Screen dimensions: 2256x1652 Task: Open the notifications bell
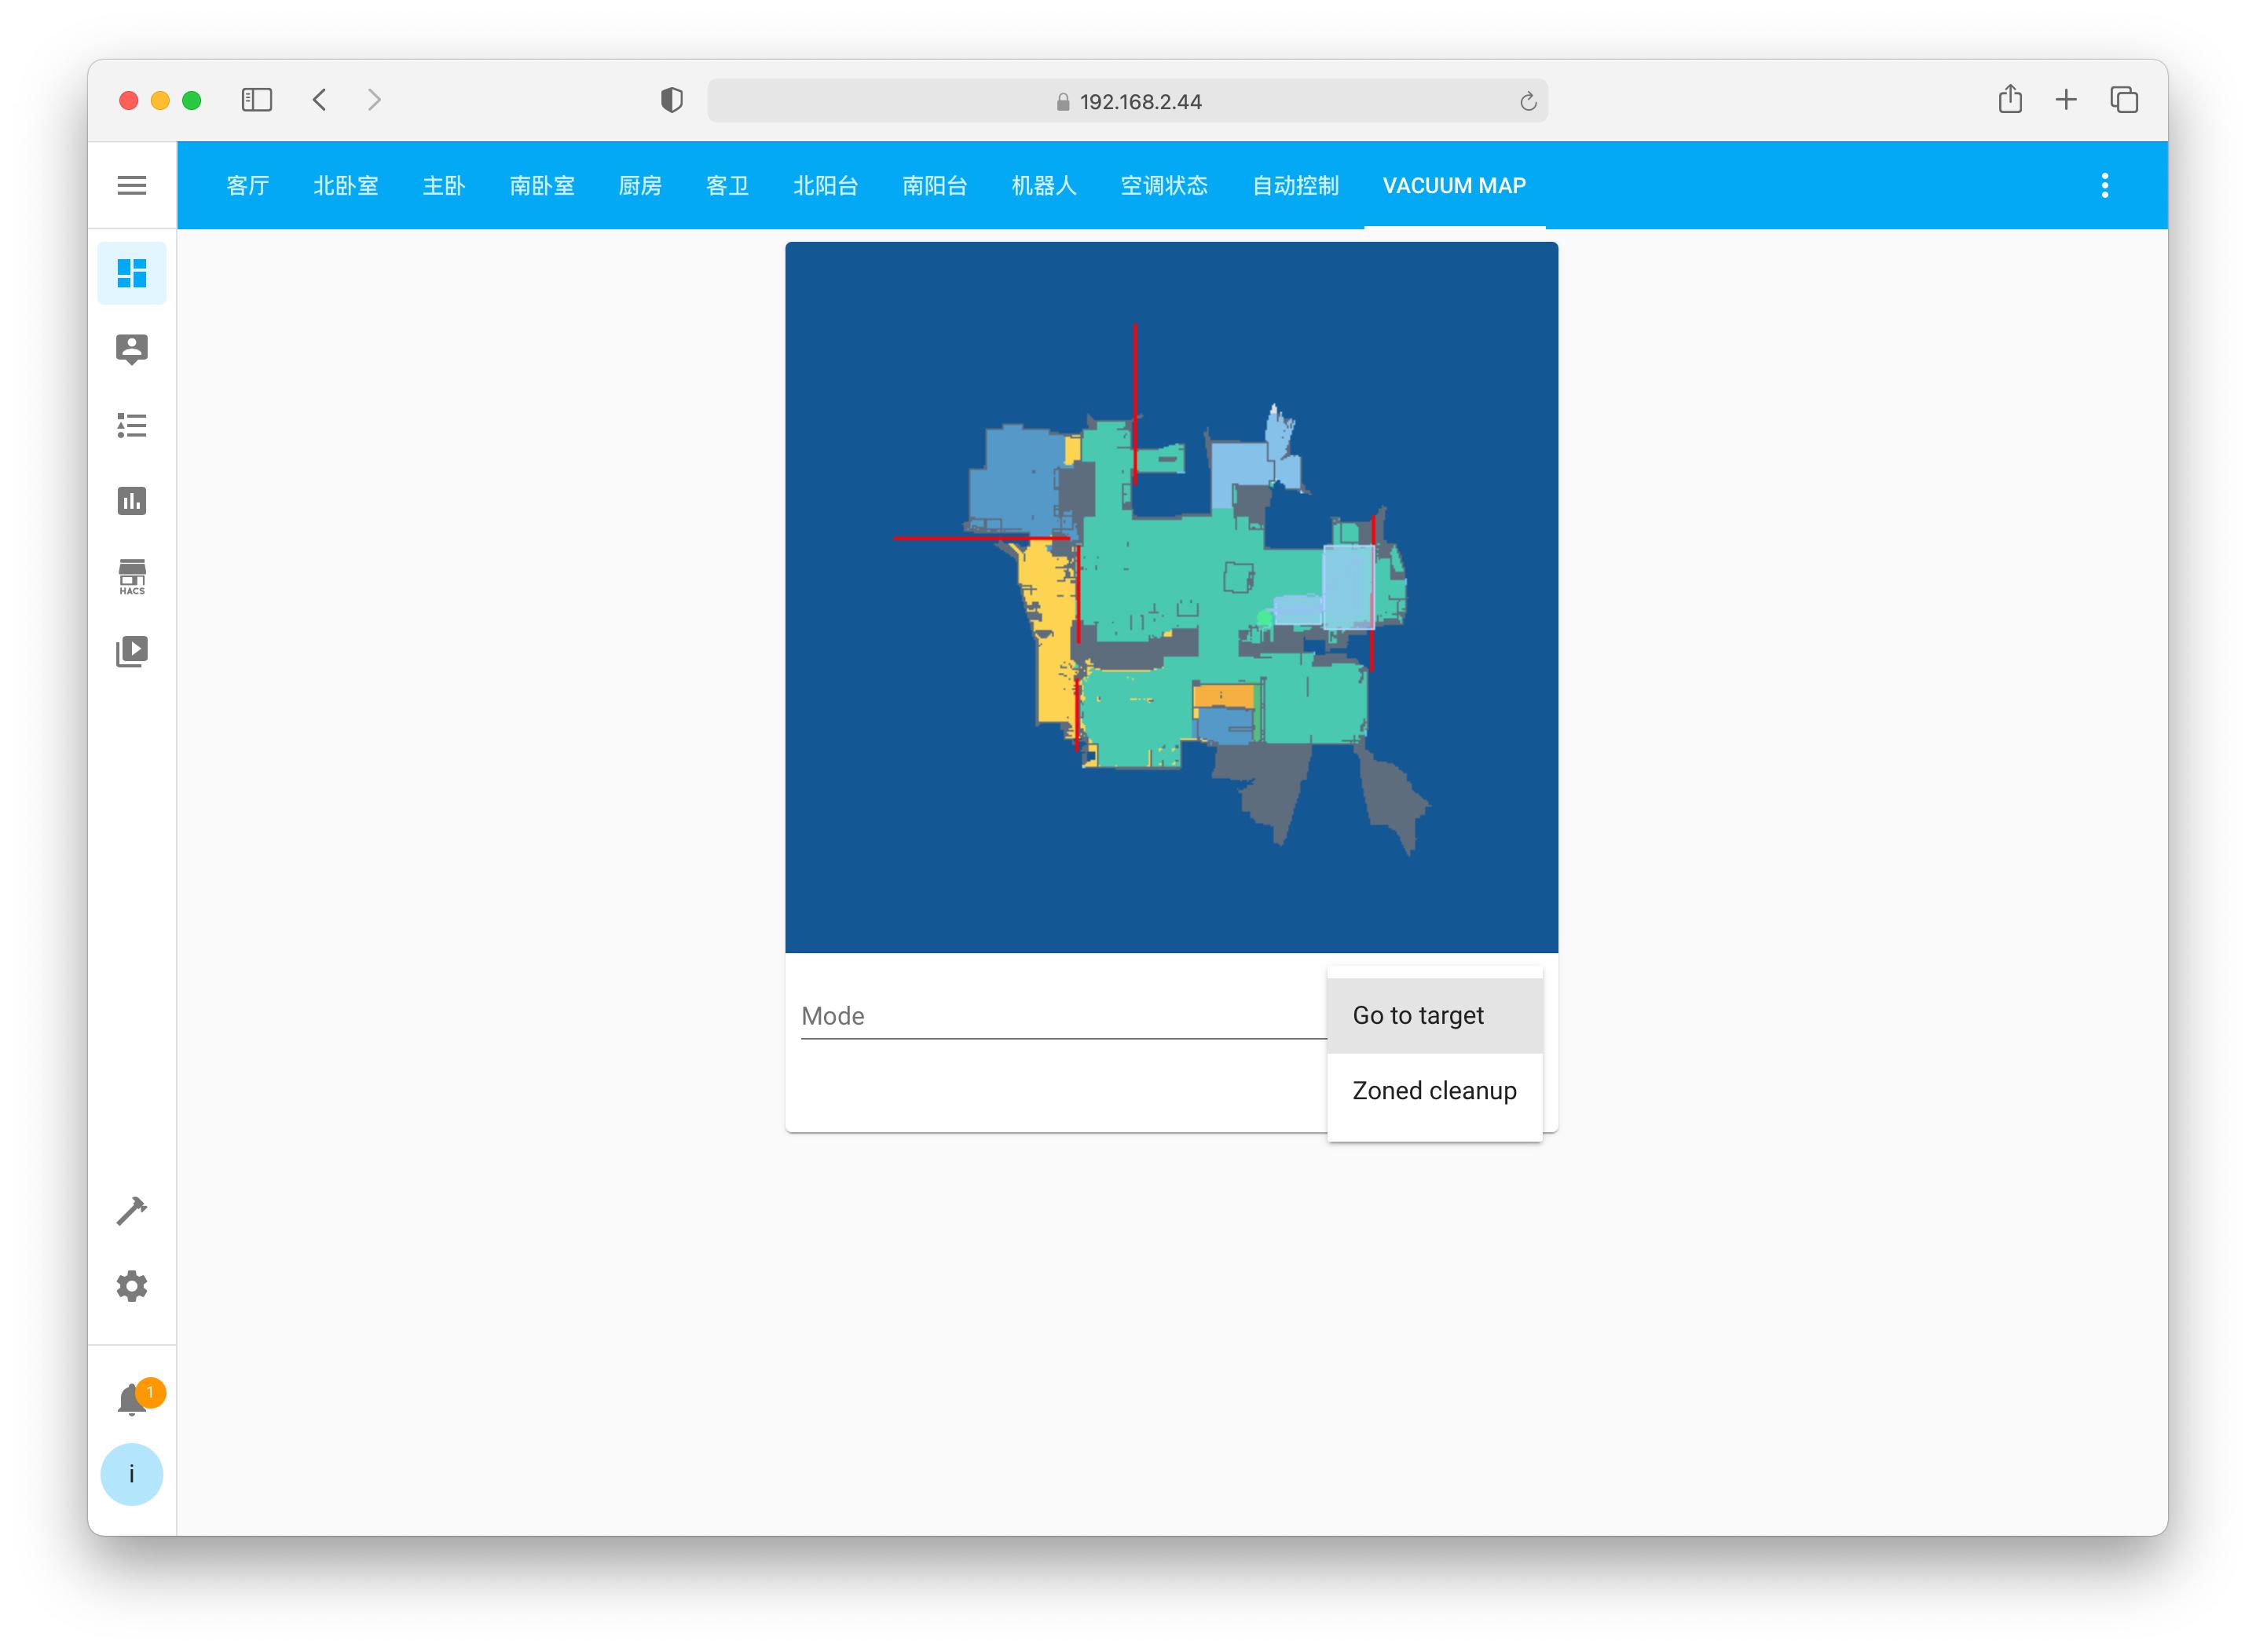point(131,1400)
